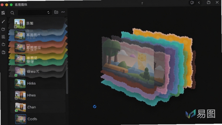
Task: Click the copy-window icon in title bar
Action: (209, 2)
